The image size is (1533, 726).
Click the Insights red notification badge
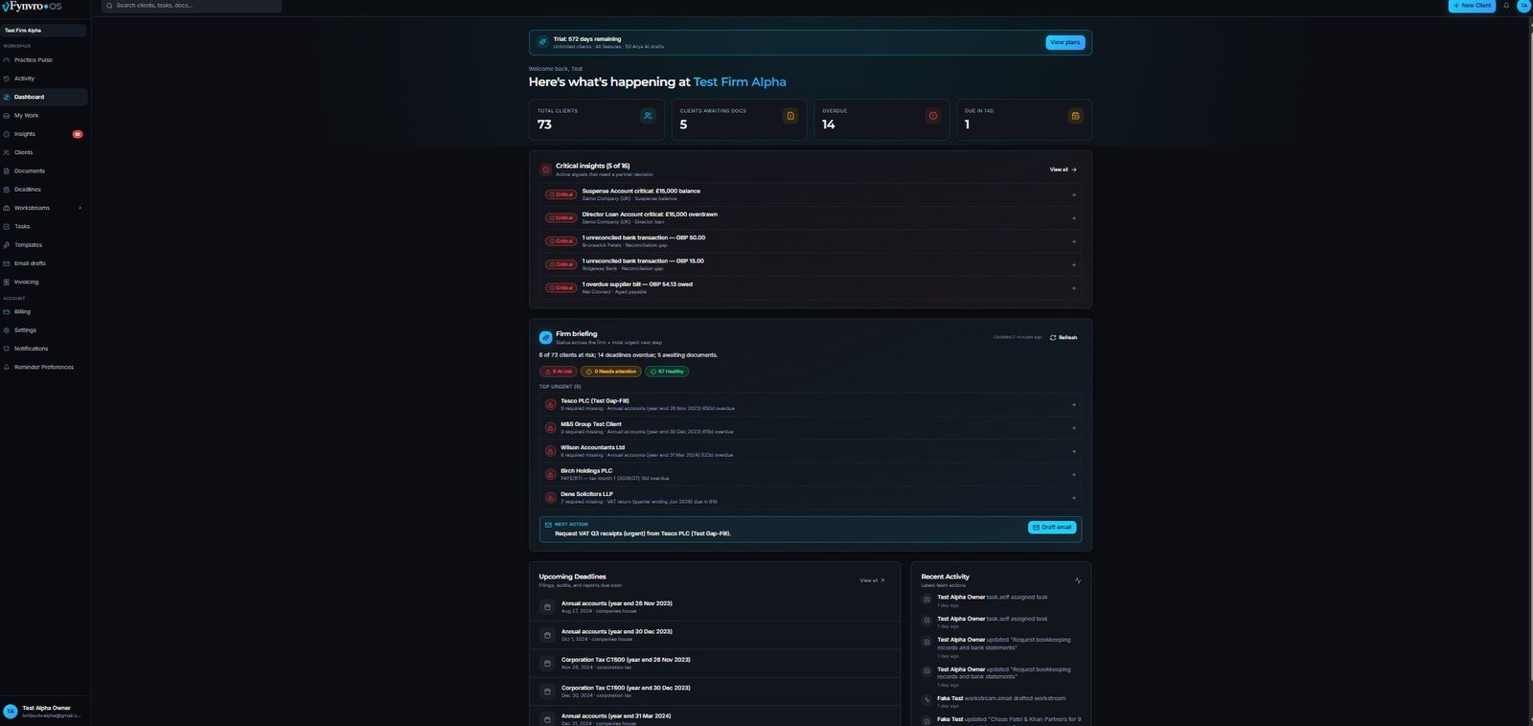point(78,134)
